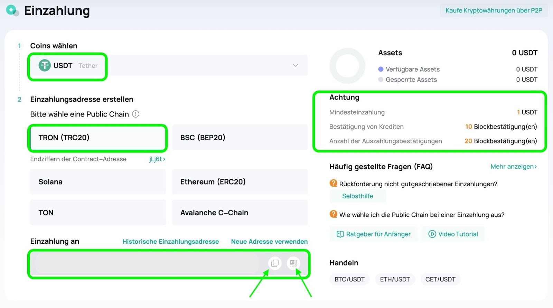Open the ETH/USDT trading pair
The width and height of the screenshot is (553, 308).
tap(395, 279)
